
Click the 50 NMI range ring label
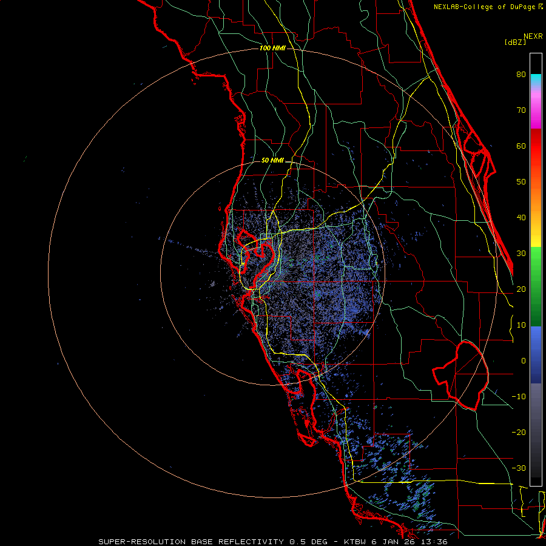click(x=272, y=161)
